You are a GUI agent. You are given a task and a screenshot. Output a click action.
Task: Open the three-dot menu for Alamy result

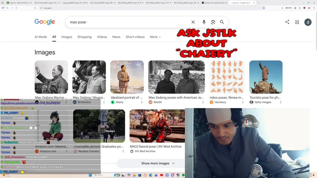pyautogui.click(x=142, y=102)
